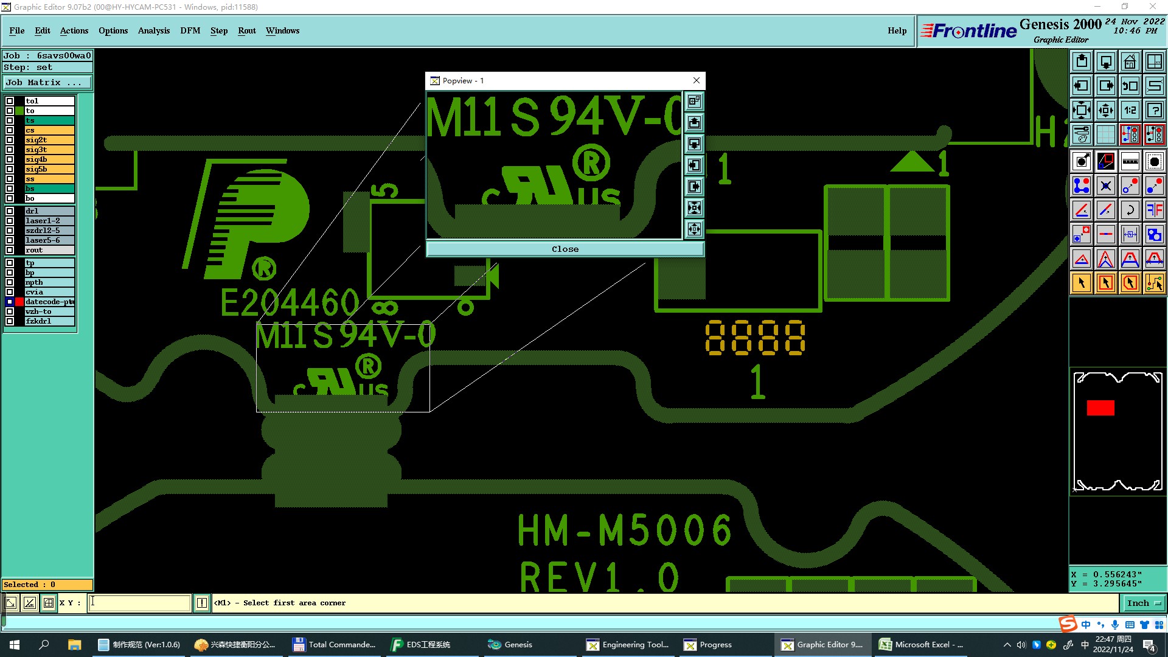Image resolution: width=1168 pixels, height=657 pixels.
Task: Toggle the drl layer checkbox
Action: (10, 211)
